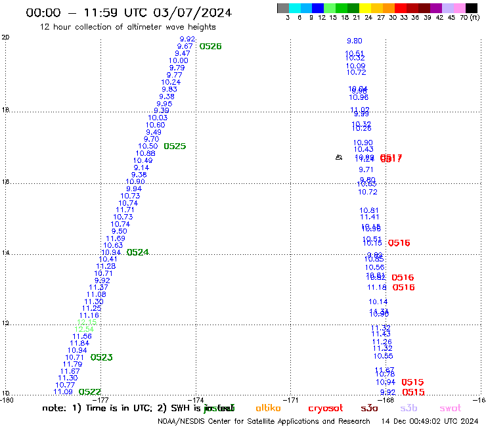Click wave height value 10.41

click(x=108, y=259)
